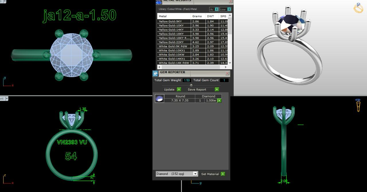
Task: Select the Yellow Gold:18KY row
Action: tap(193, 34)
